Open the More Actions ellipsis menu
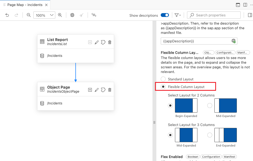 click(x=251, y=5)
